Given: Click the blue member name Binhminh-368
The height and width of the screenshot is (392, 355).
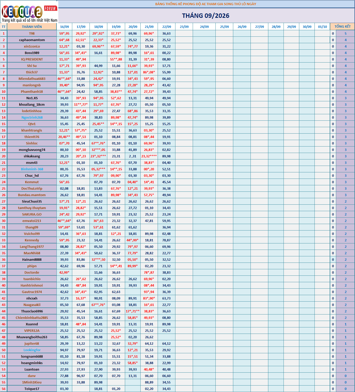Looking at the screenshot, I should tap(32, 169).
